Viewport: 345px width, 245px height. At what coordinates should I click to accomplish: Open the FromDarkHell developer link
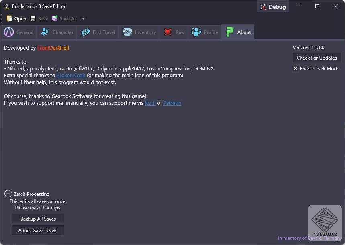pos(53,48)
